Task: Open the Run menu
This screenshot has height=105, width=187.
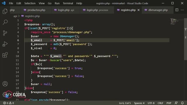Action: point(57,3)
